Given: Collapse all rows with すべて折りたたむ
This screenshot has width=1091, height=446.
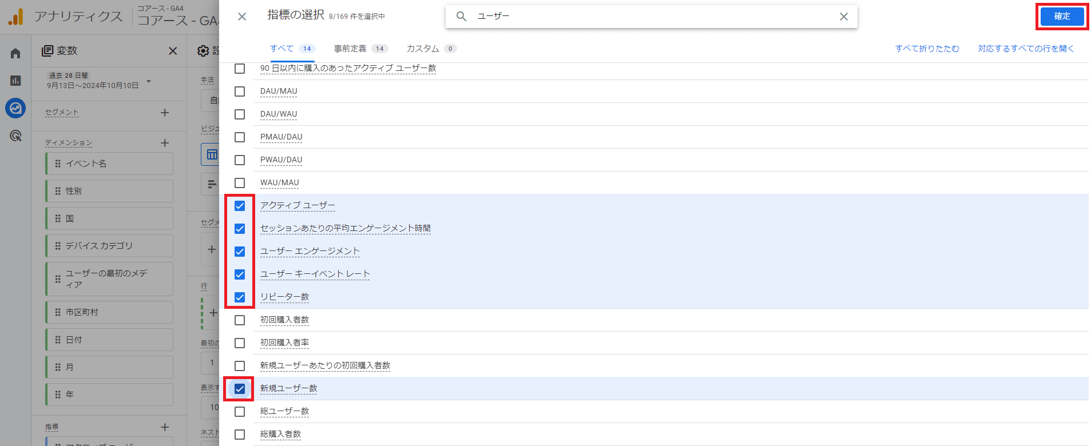Looking at the screenshot, I should click(x=927, y=49).
